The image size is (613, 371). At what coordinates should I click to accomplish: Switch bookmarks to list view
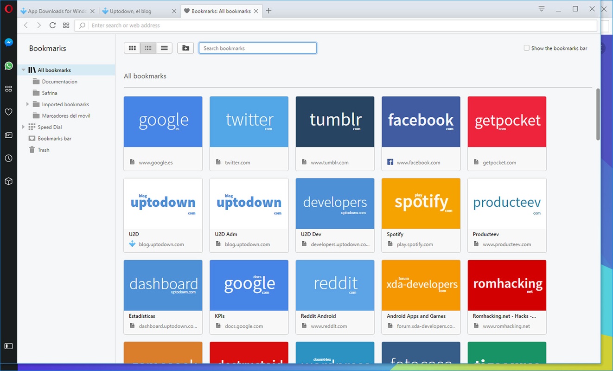[164, 48]
